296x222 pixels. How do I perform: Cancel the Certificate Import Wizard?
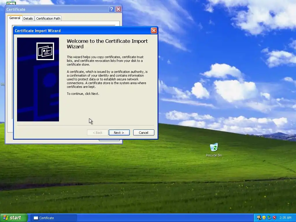144,132
